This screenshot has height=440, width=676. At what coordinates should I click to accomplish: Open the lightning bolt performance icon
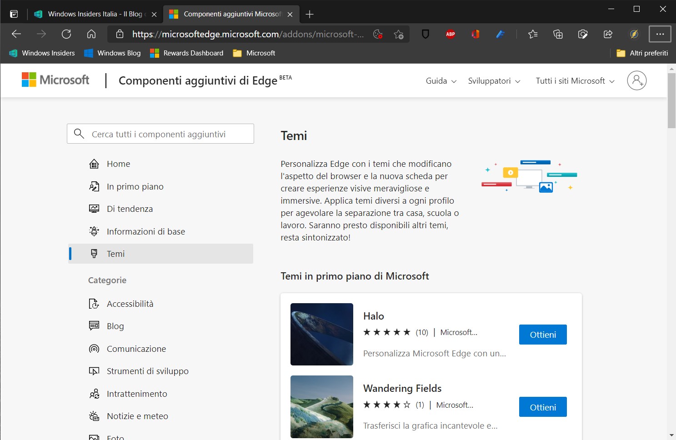(634, 34)
